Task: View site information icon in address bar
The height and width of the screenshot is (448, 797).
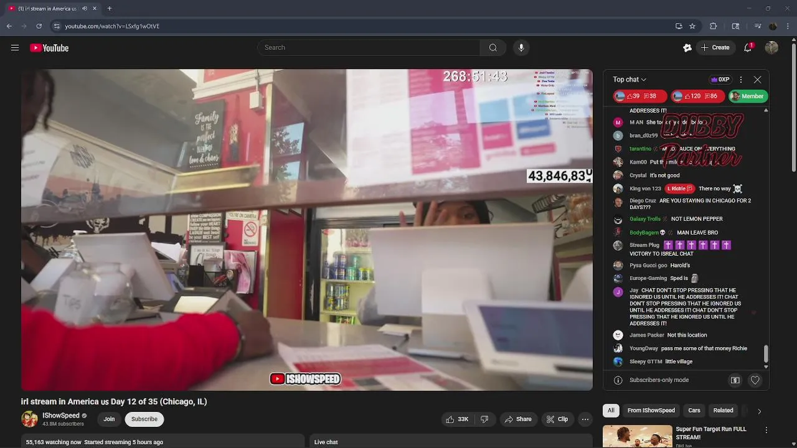Action: 57,26
